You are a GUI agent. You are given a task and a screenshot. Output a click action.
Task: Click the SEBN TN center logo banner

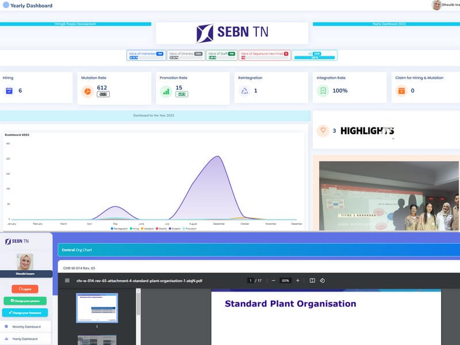(232, 33)
